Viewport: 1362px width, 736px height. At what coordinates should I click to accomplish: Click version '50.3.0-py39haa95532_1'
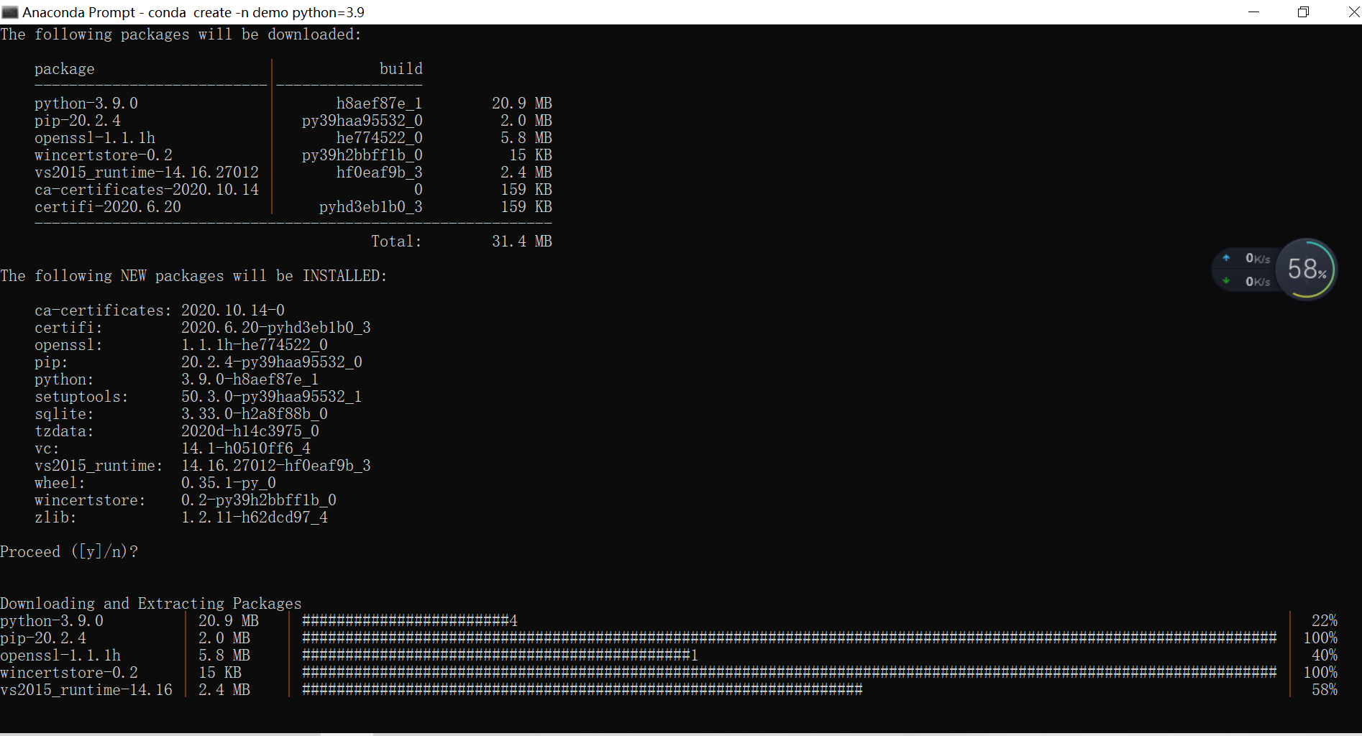[x=272, y=397]
